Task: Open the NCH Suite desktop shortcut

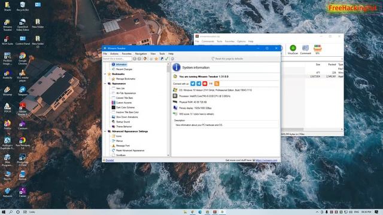Action: tap(7, 41)
